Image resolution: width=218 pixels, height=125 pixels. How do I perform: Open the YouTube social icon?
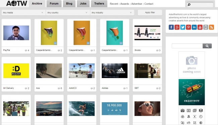point(200,27)
